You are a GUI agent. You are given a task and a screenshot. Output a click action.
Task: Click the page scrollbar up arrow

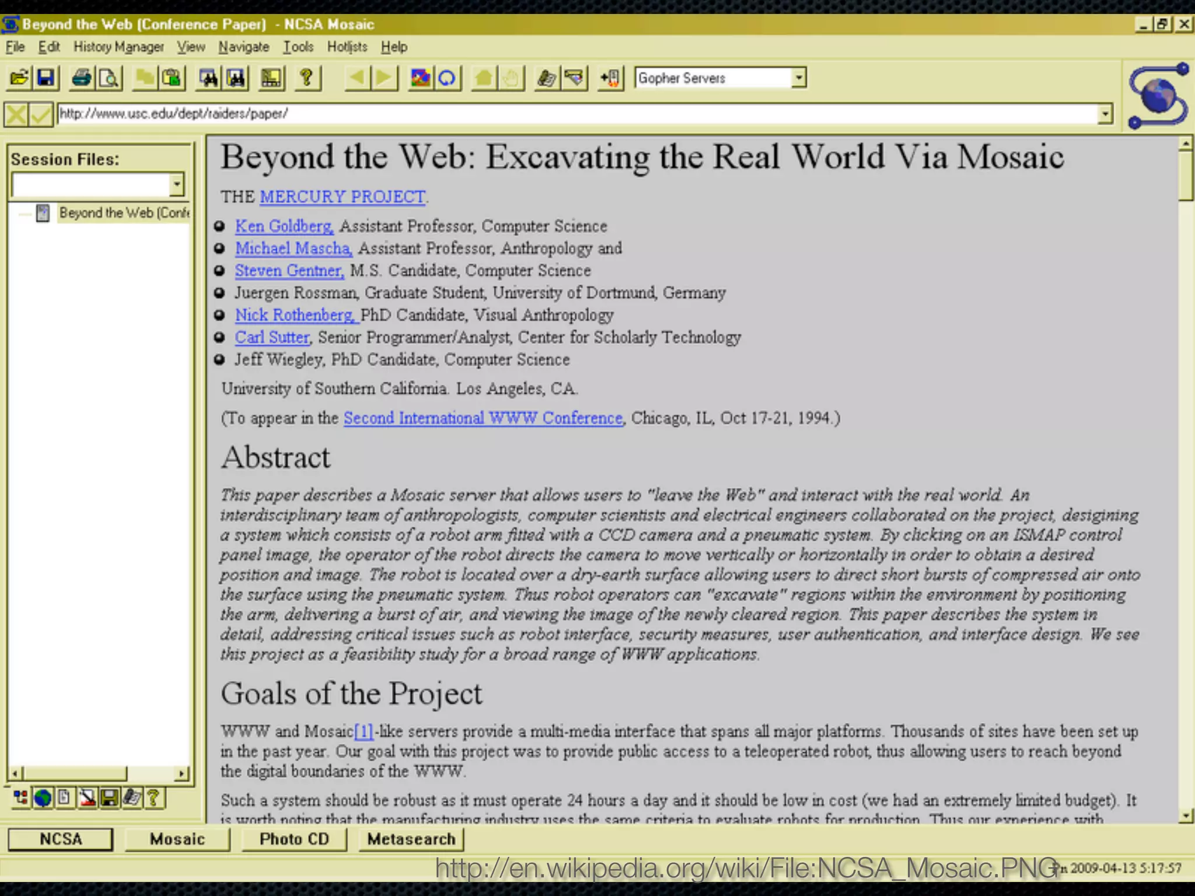point(1185,143)
